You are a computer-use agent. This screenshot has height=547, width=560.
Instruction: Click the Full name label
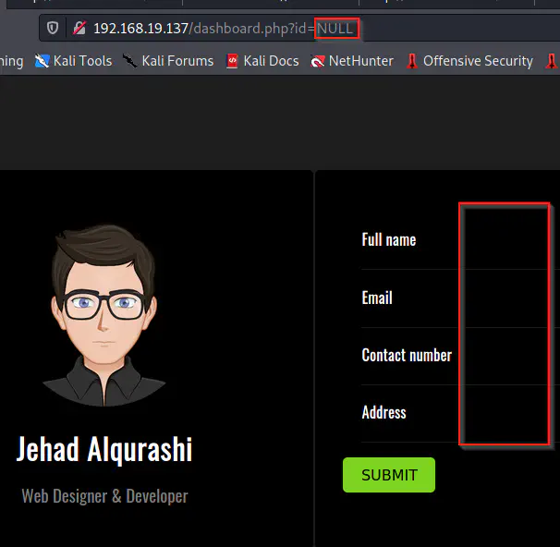pos(388,240)
